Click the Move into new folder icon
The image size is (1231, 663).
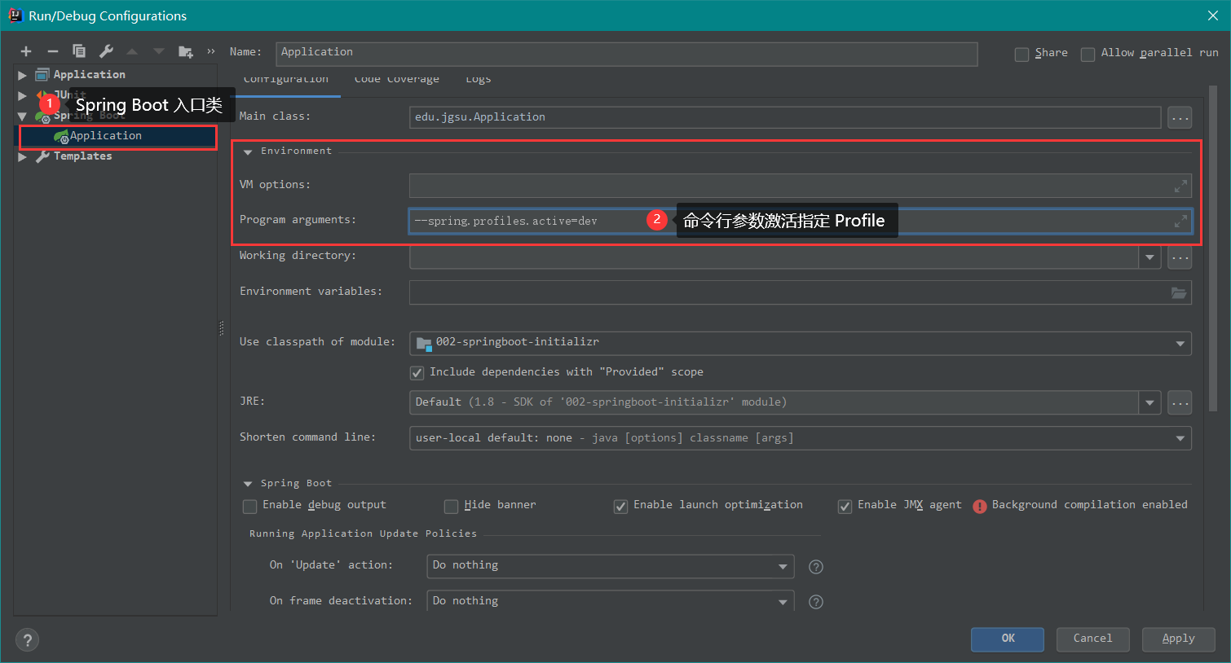tap(186, 51)
